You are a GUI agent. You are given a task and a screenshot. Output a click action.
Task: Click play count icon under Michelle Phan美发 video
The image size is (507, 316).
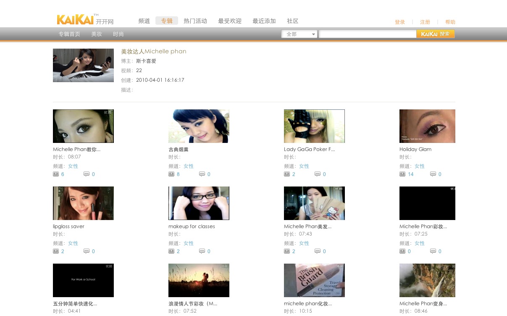287,251
